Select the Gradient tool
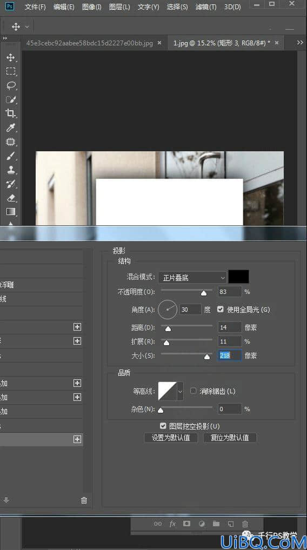Image resolution: width=307 pixels, height=550 pixels. tap(10, 212)
